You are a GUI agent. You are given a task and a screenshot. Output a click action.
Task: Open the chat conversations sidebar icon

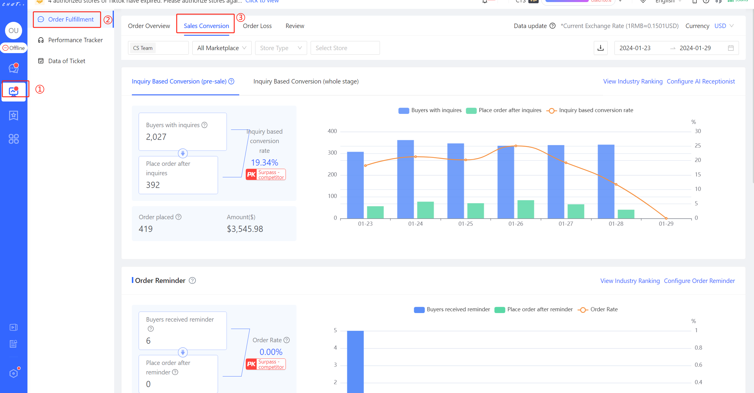pos(14,68)
